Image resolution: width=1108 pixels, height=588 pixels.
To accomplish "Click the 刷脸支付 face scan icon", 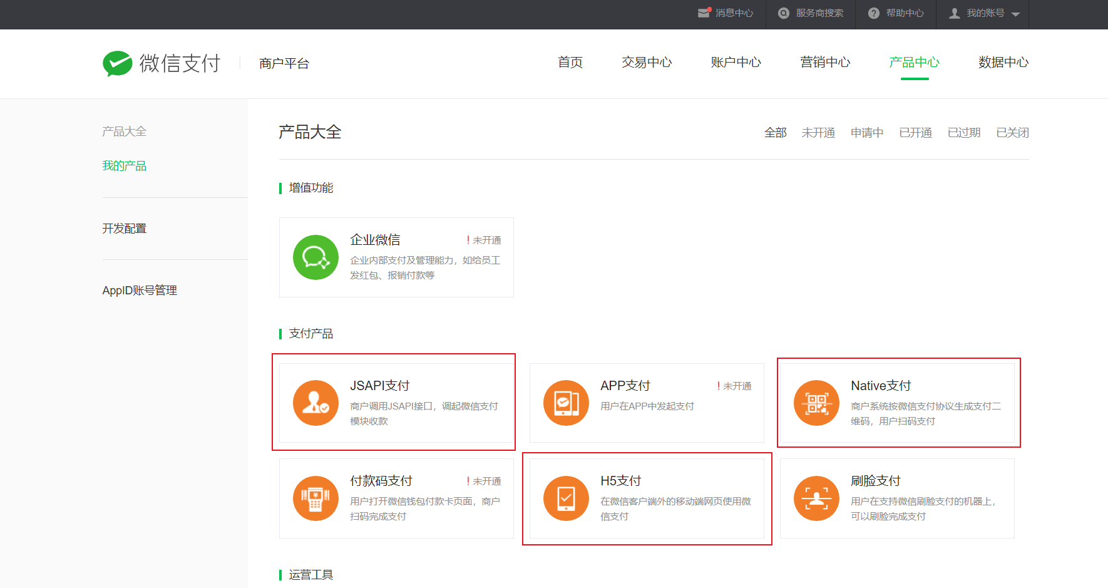I will pos(816,498).
